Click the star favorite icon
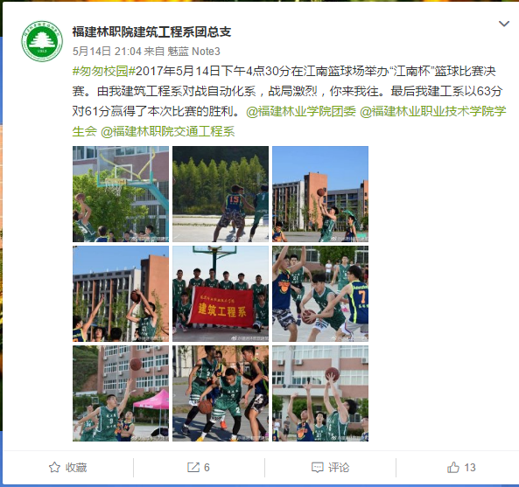 tap(54, 467)
